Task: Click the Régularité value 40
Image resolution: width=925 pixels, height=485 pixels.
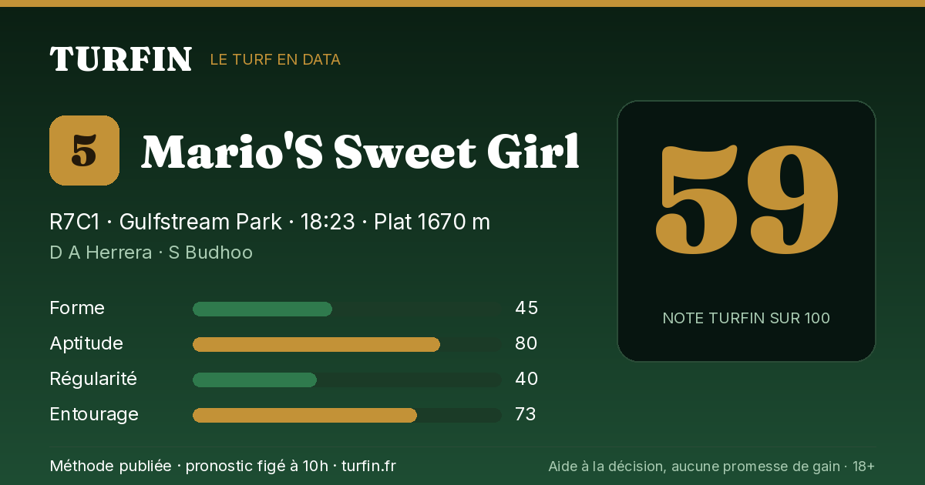Action: [x=526, y=379]
